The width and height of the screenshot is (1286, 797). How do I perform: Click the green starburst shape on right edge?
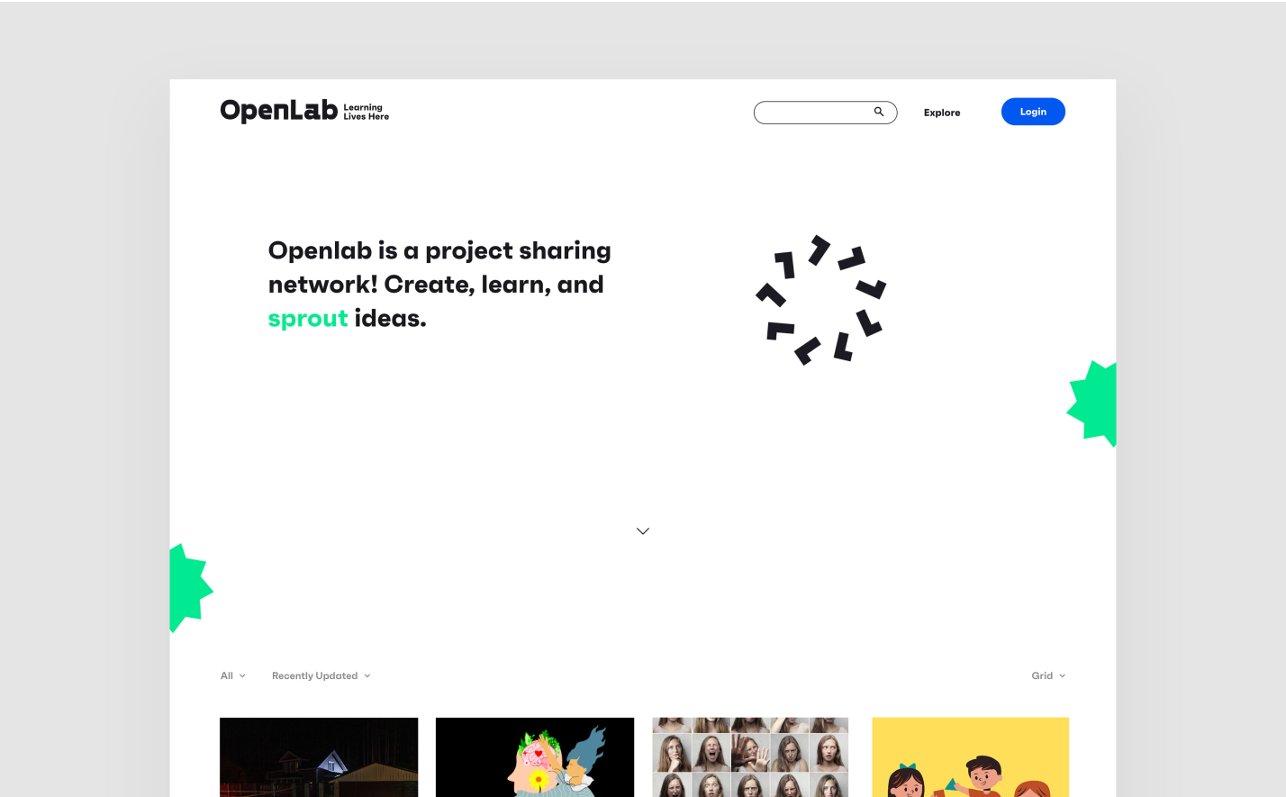1091,403
